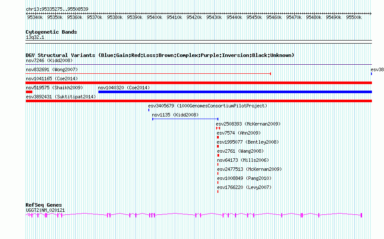Select variant label esv1766220 (Levy2007)
The height and width of the screenshot is (239, 384).
[244, 187]
